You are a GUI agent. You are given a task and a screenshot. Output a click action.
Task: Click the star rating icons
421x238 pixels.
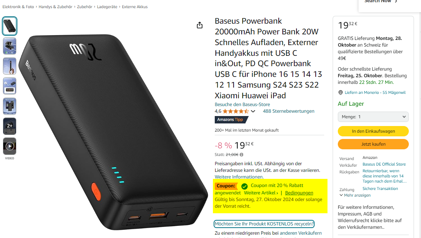tap(236, 111)
